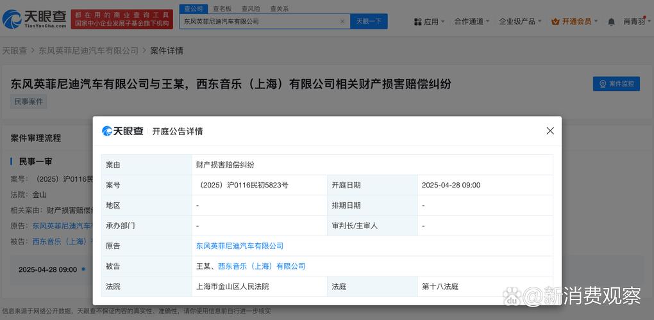Click the case title heading about 东风英菲尼迪
Image resolution: width=654 pixels, height=320 pixels.
click(231, 84)
